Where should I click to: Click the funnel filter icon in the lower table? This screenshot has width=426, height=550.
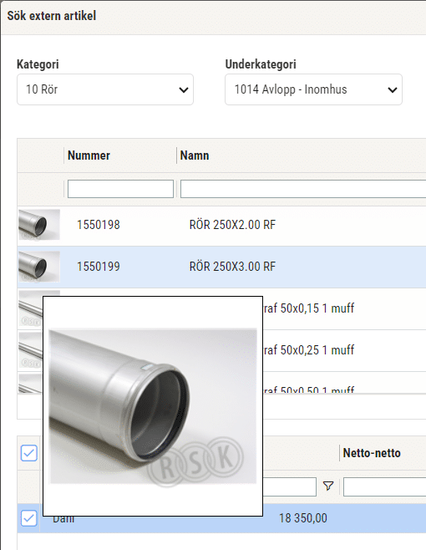328,486
